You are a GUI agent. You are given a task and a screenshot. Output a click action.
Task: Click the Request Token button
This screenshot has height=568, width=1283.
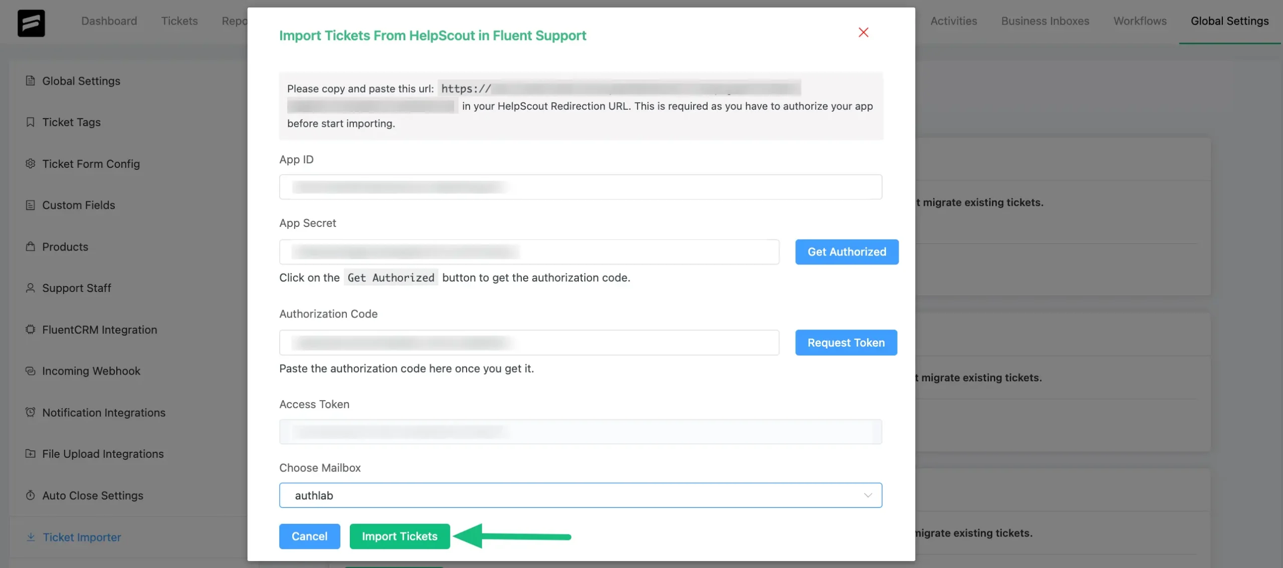pyautogui.click(x=846, y=343)
